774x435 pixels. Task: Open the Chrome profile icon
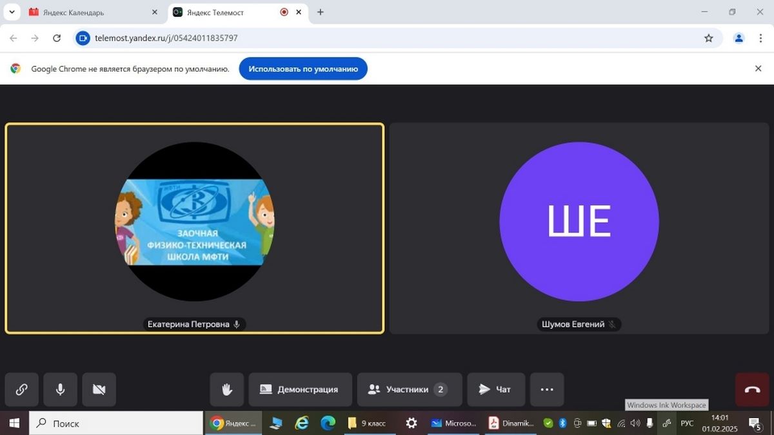point(739,38)
